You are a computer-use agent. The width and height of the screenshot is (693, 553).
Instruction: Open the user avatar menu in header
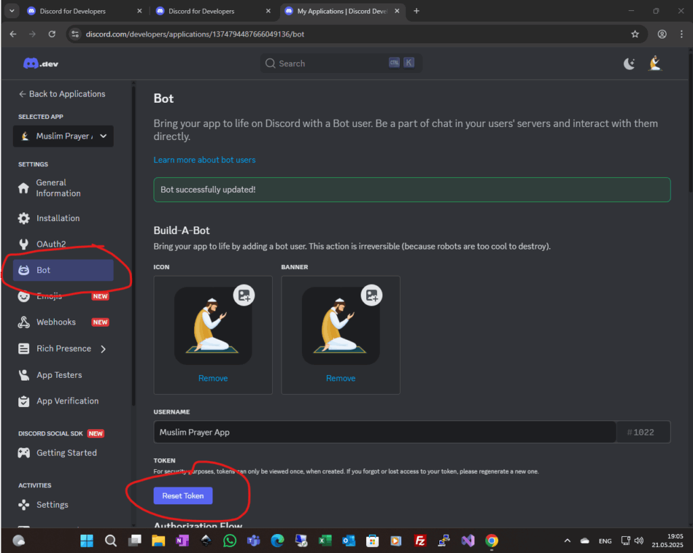(x=655, y=64)
